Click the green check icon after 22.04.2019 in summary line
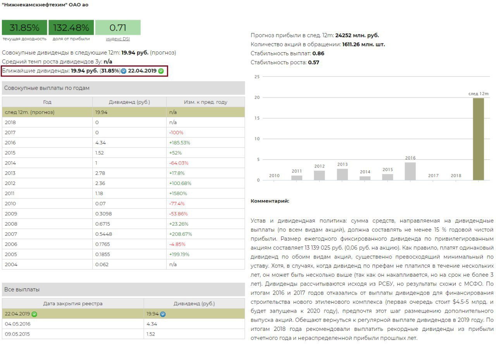Viewport: 496px width, 344px height. [161, 71]
